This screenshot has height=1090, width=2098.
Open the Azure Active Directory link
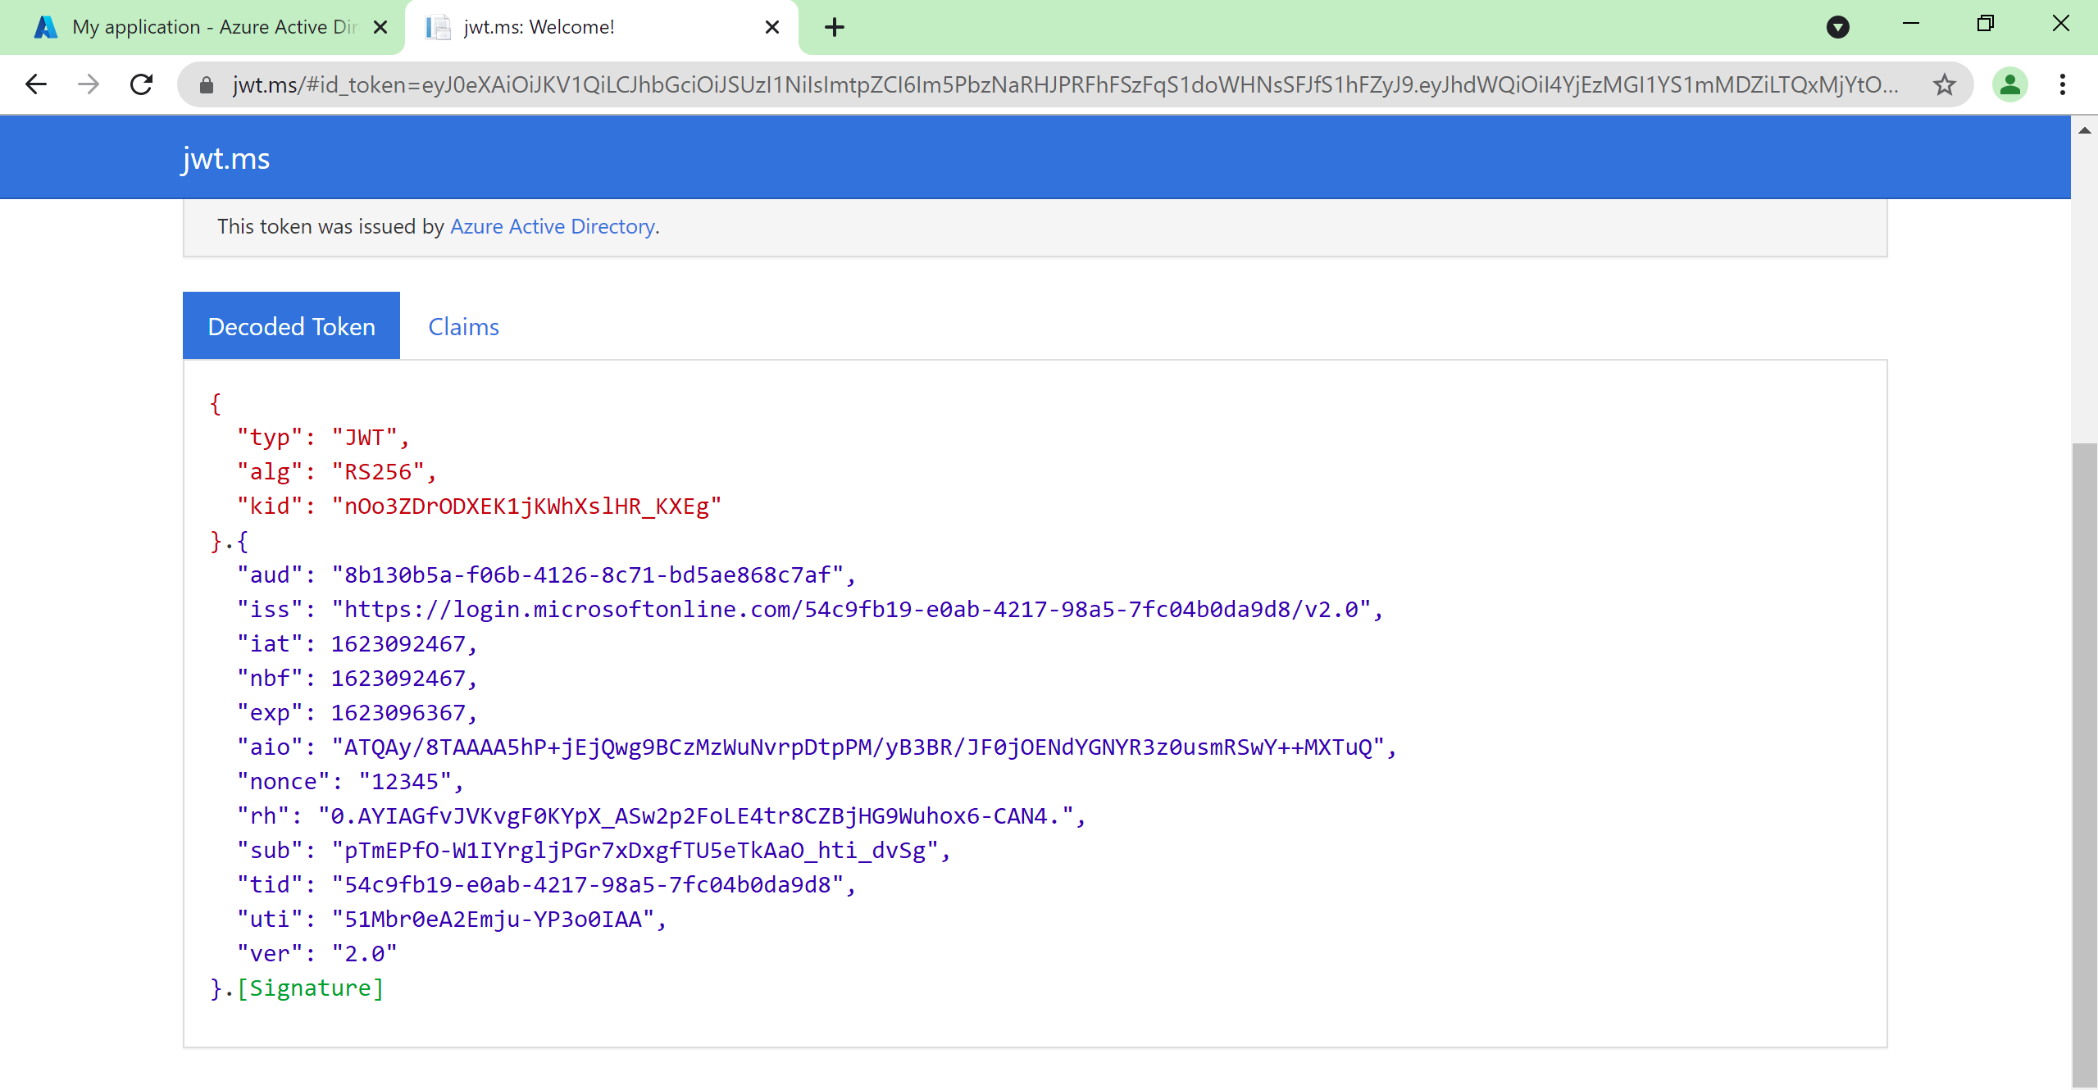pyautogui.click(x=552, y=226)
